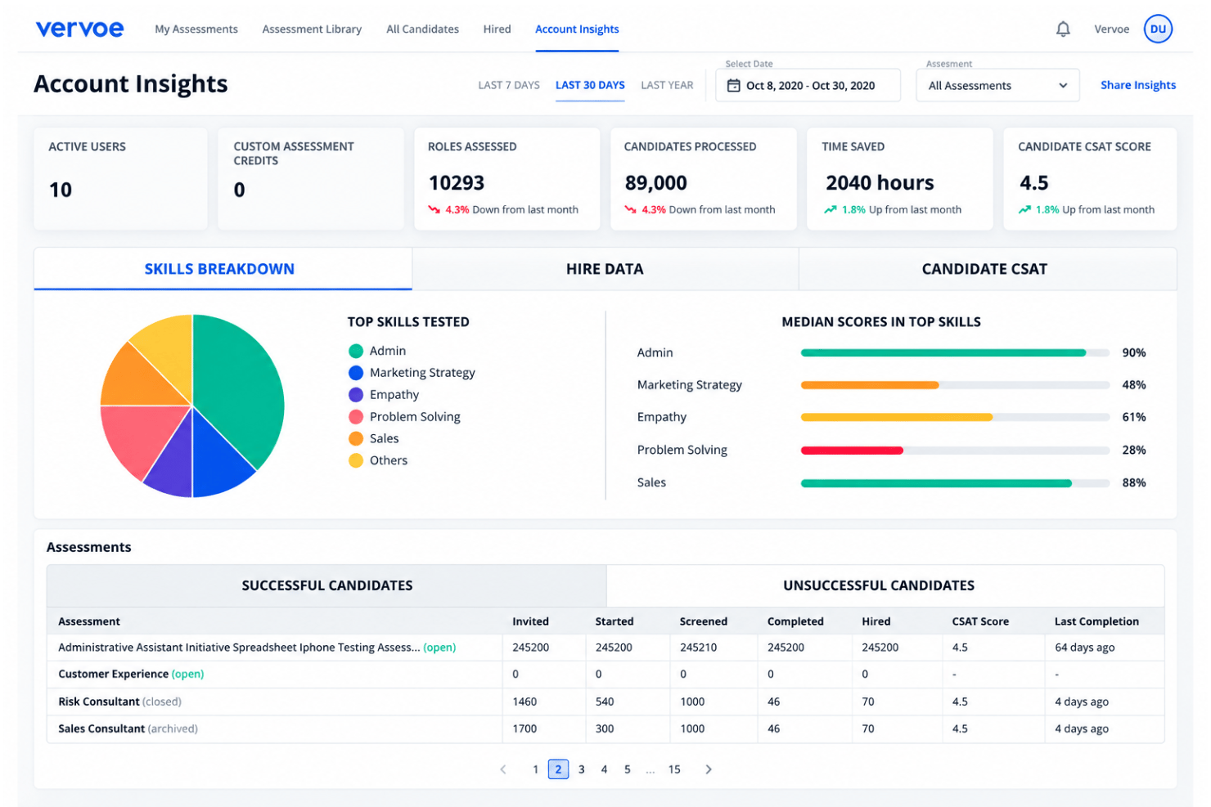Click the Candidates Processed down-trend arrow icon

pos(630,209)
